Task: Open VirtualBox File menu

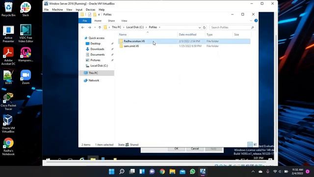Action: [47, 10]
